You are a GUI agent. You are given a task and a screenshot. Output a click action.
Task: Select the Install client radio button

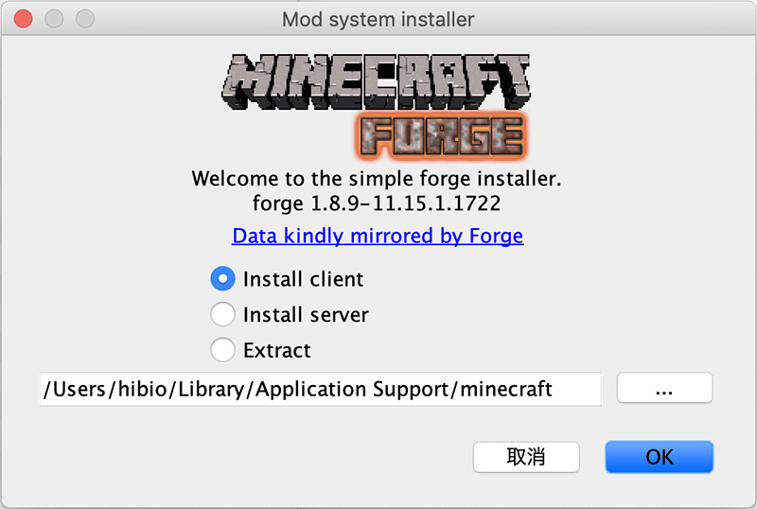223,279
